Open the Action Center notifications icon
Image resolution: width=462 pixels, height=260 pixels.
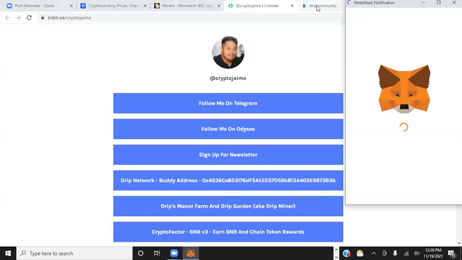click(452, 253)
